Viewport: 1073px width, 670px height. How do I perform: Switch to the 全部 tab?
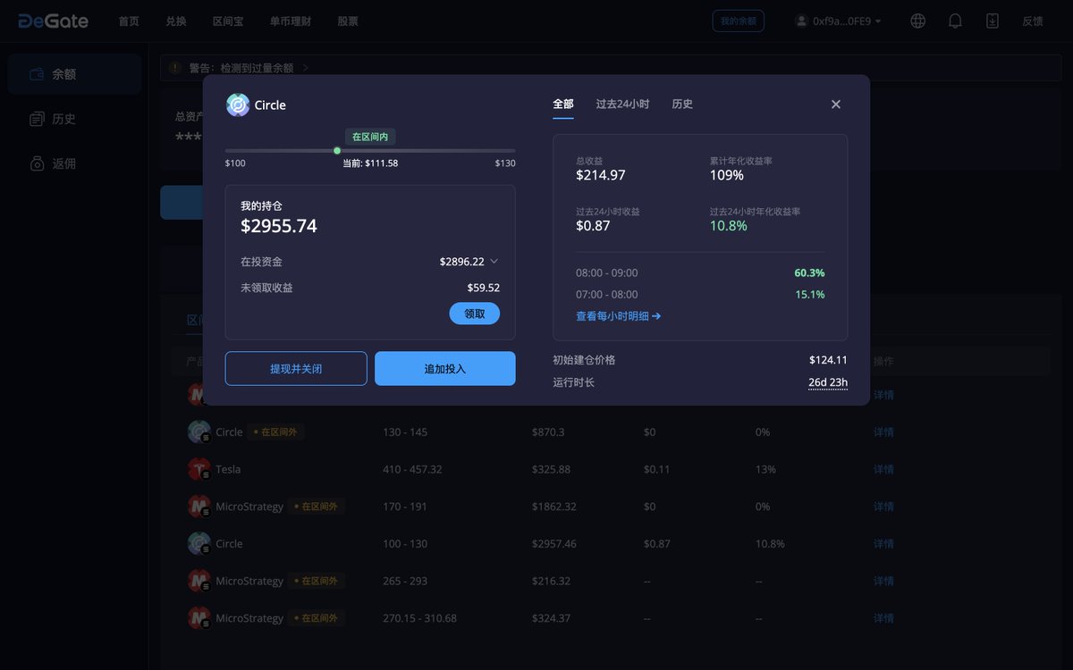coord(563,105)
